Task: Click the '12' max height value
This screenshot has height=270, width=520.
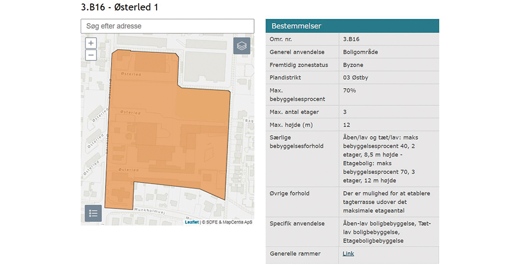Action: pyautogui.click(x=347, y=125)
